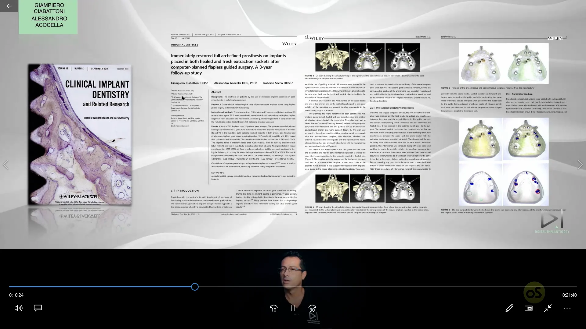
Task: Click the 0:10:24 elapsed time display
Action: point(16,295)
